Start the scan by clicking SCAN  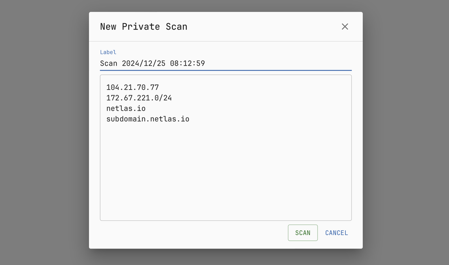pos(303,233)
